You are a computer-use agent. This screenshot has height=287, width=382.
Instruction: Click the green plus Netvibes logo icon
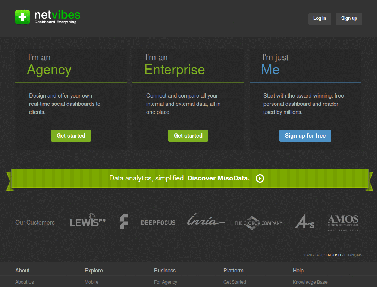[22, 17]
